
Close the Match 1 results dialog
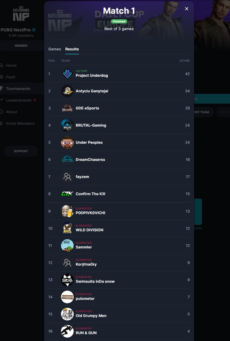click(187, 9)
